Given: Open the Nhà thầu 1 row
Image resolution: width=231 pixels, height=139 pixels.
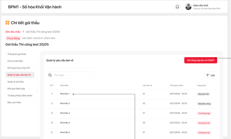Looking at the screenshot, I should click(x=65, y=94).
